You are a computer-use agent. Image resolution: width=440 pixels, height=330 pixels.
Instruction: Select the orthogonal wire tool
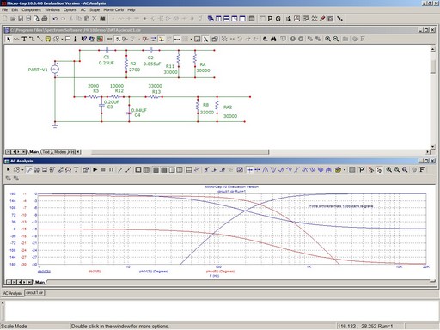point(32,39)
